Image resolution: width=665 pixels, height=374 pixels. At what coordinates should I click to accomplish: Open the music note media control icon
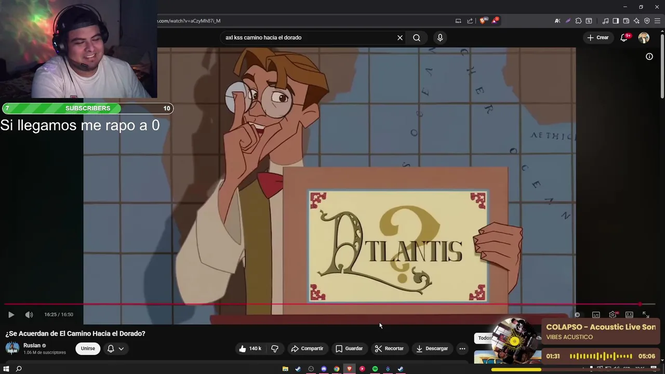[x=605, y=21]
